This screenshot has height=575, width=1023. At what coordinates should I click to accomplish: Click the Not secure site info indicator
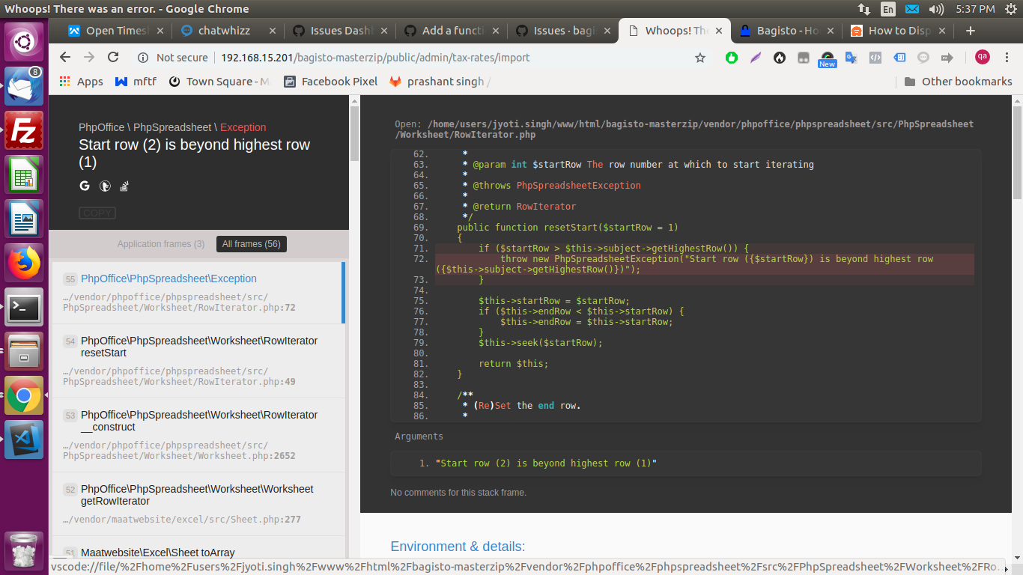(x=172, y=58)
